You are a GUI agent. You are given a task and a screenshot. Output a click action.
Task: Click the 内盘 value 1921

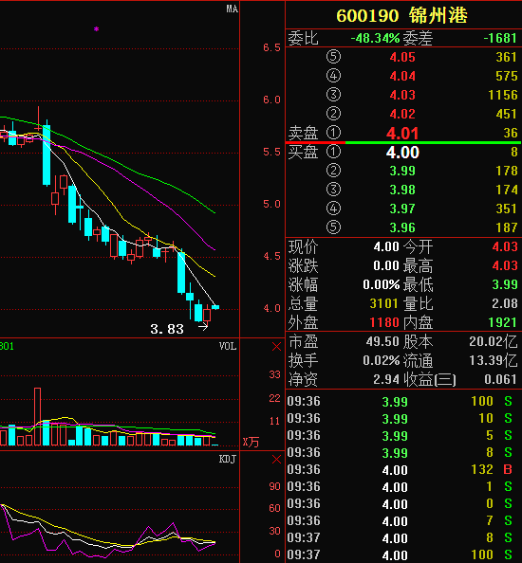coord(503,323)
